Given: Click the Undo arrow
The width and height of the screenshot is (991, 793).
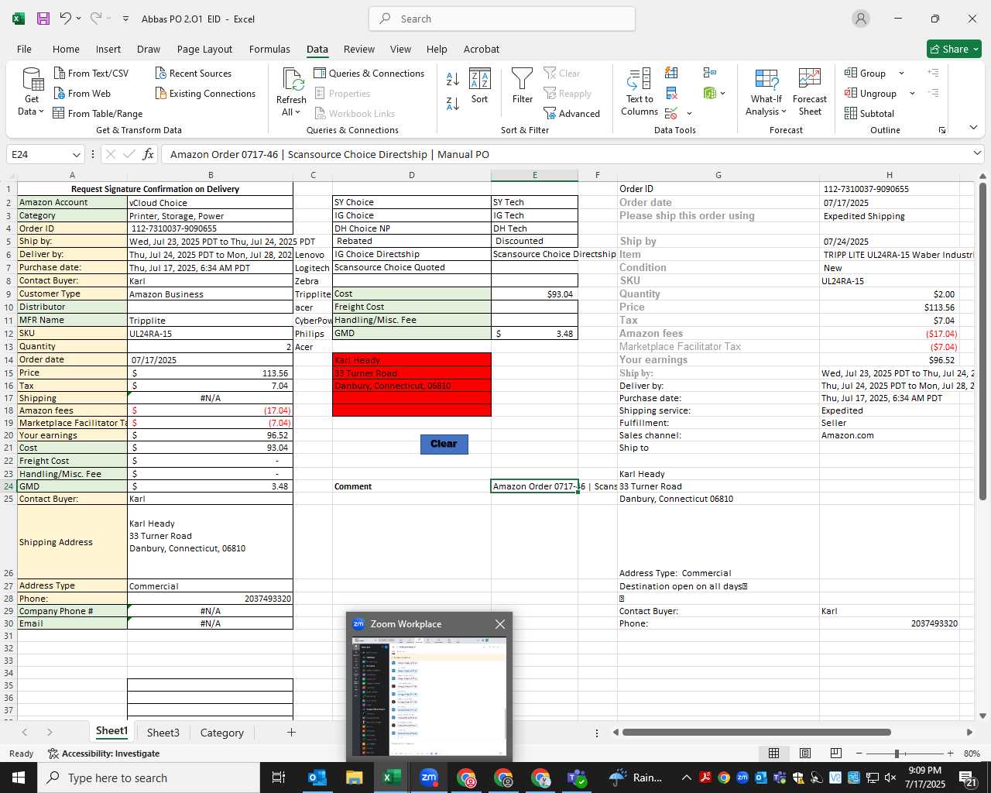Looking at the screenshot, I should tap(66, 18).
